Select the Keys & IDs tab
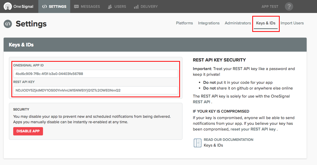317x165 pixels. pyautogui.click(x=266, y=23)
